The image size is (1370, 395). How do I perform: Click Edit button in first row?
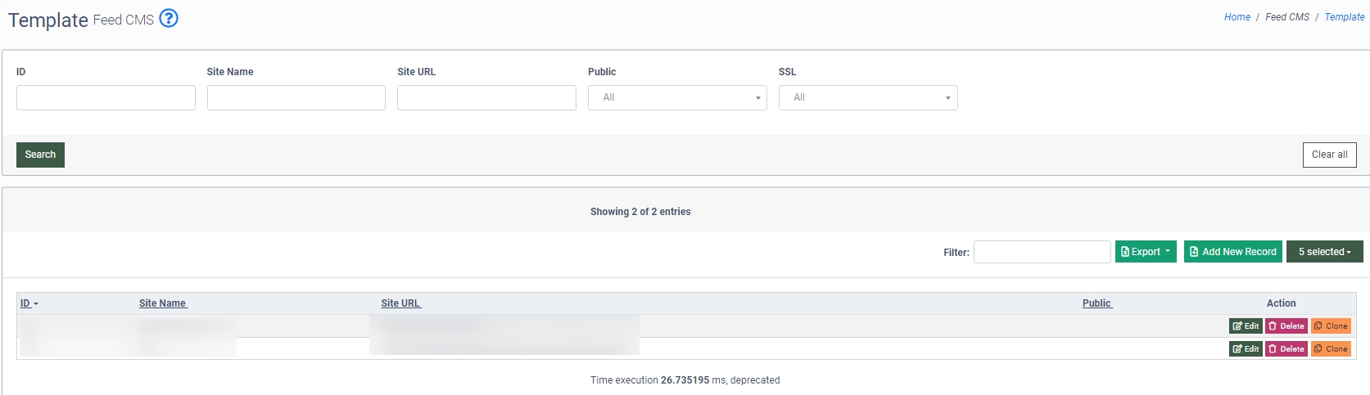point(1246,325)
